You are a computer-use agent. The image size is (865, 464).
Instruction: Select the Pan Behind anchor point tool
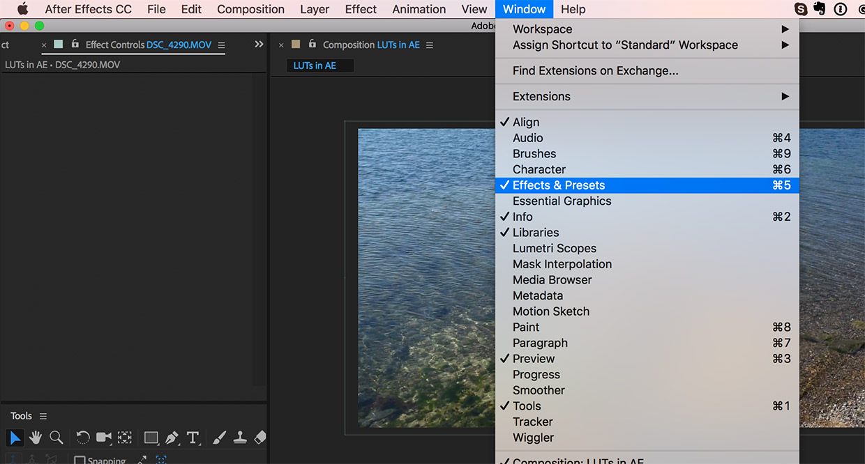[x=125, y=438]
